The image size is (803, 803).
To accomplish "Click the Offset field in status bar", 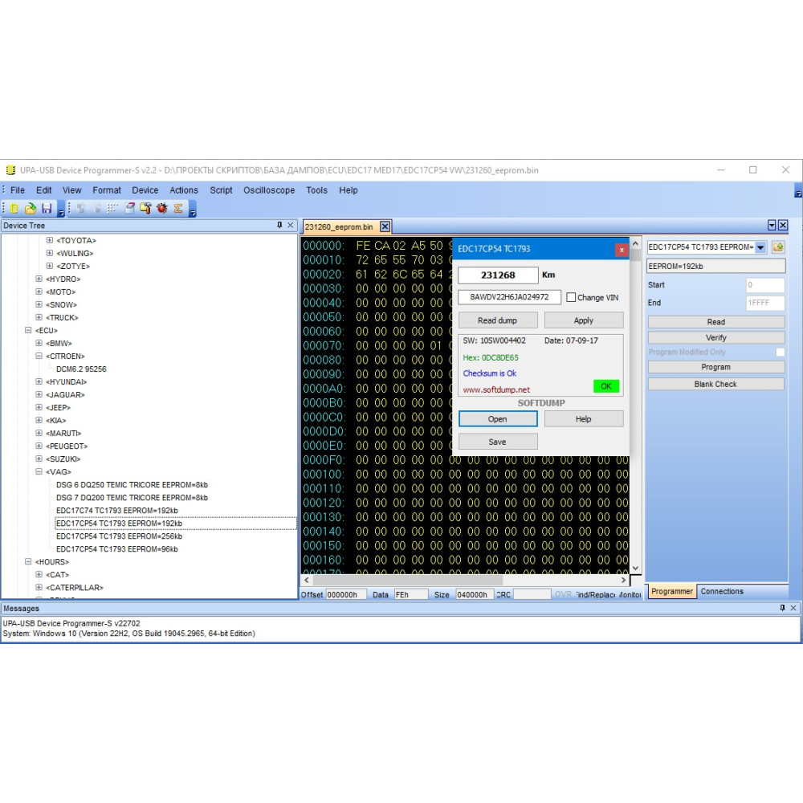I will 345,594.
